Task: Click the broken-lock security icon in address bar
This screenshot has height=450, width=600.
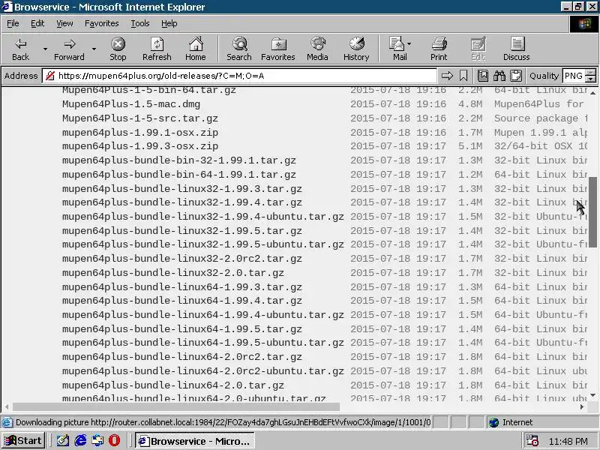Action: tap(50, 76)
